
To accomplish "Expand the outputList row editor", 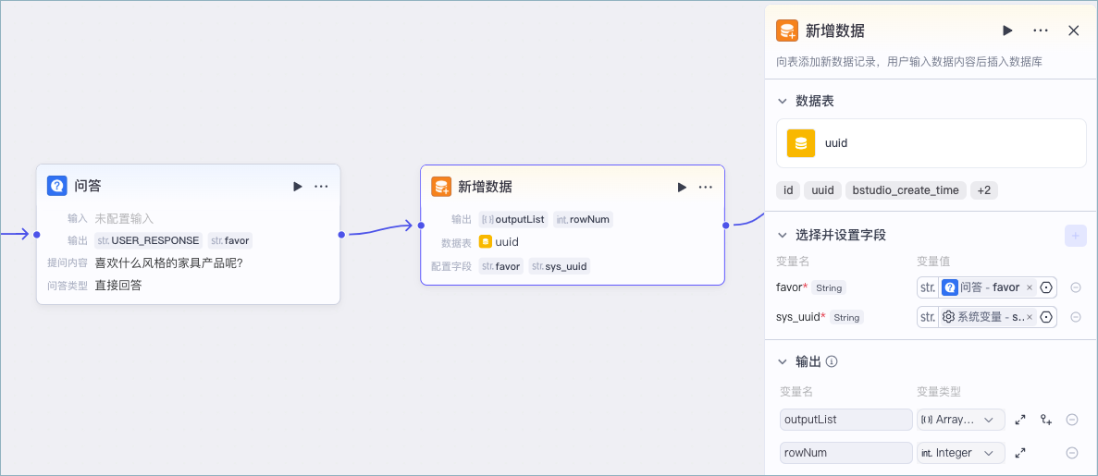I will 1020,420.
